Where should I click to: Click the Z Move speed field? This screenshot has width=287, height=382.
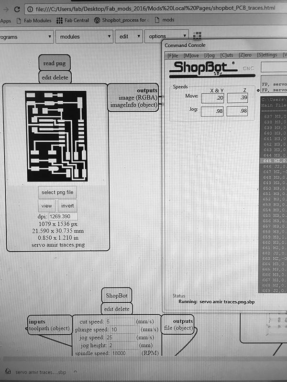pos(237,98)
